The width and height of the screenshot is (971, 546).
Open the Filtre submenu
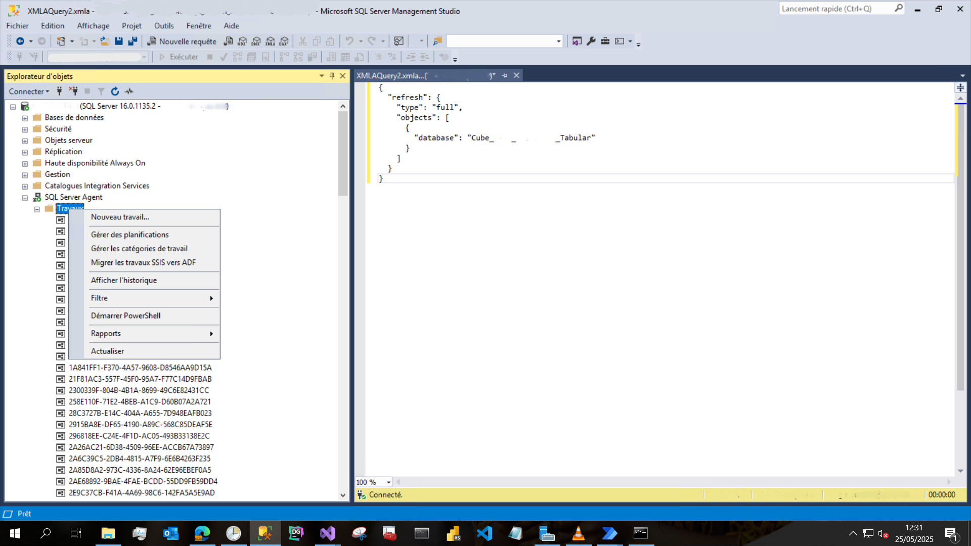(x=144, y=298)
